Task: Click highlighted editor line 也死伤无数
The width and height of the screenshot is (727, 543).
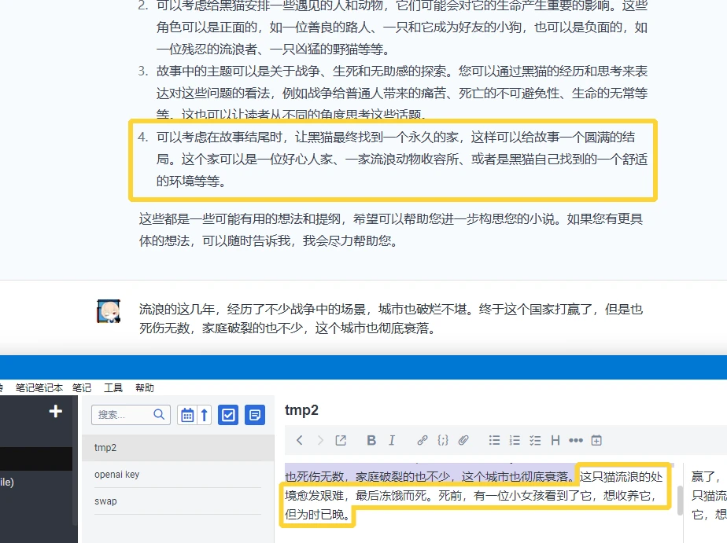Action: click(x=430, y=476)
